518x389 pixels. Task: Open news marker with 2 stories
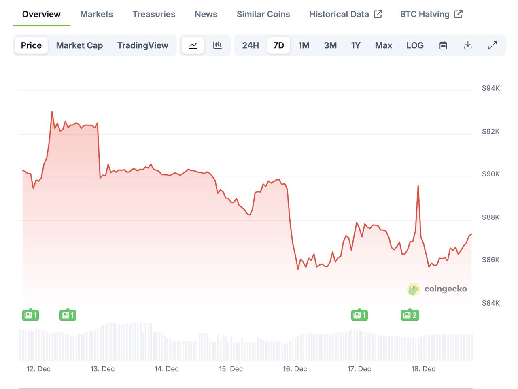pos(410,315)
